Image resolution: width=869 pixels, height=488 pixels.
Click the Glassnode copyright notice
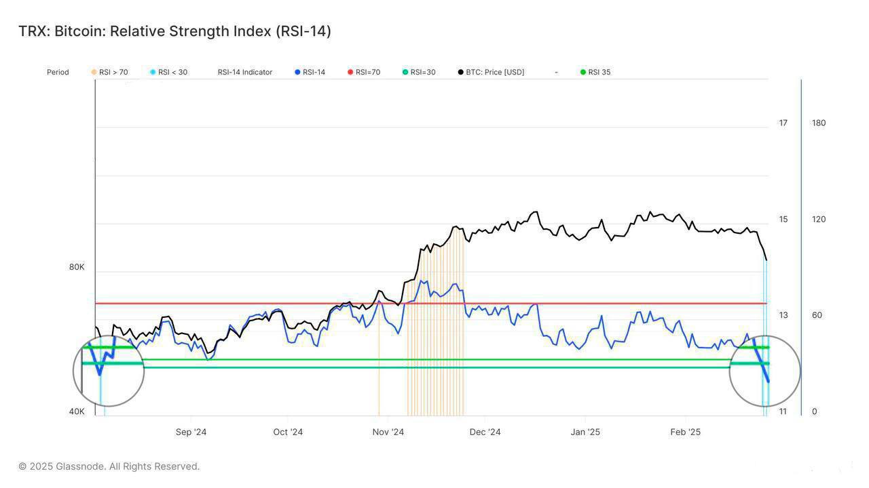coord(109,466)
